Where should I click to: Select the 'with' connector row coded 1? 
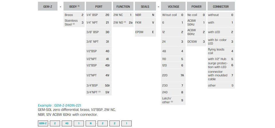click(221, 23)
